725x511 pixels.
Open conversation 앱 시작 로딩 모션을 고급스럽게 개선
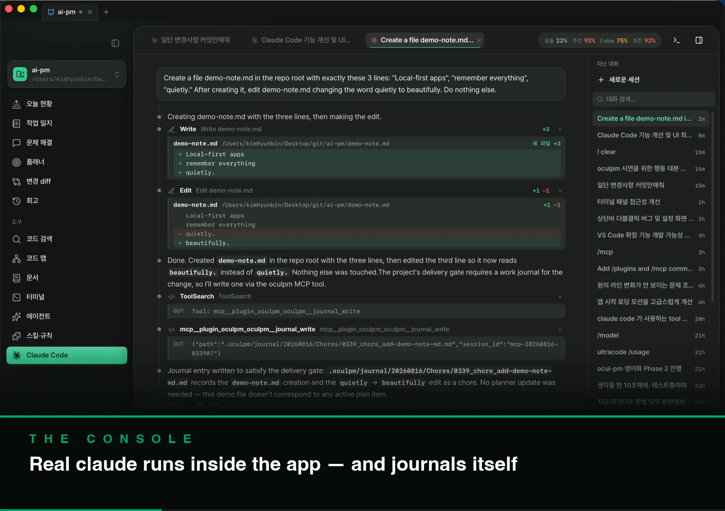pyautogui.click(x=651, y=302)
